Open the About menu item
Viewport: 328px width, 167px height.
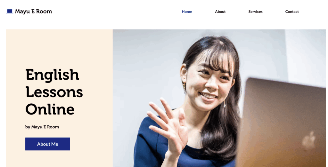tap(220, 12)
